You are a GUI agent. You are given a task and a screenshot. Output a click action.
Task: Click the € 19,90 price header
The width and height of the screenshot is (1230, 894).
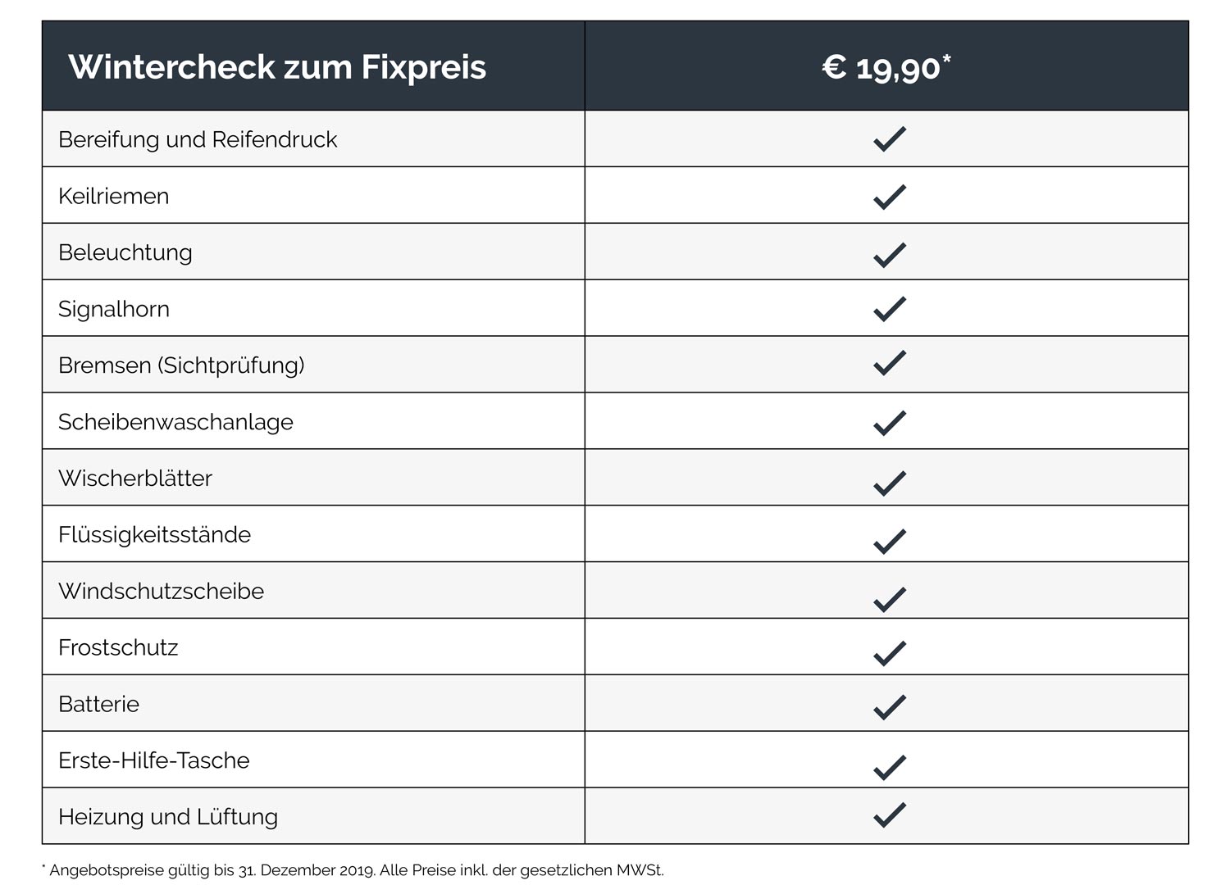(x=886, y=66)
